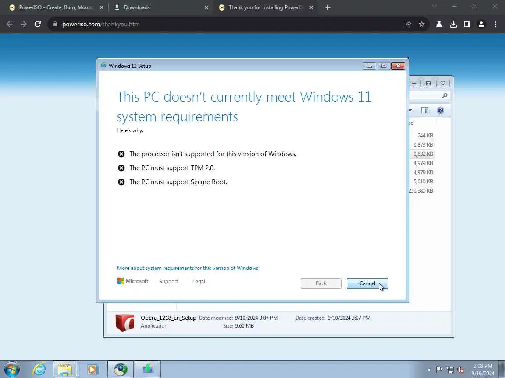Switch to PowerISO - Create, Burn, Mount tab

pyautogui.click(x=56, y=7)
